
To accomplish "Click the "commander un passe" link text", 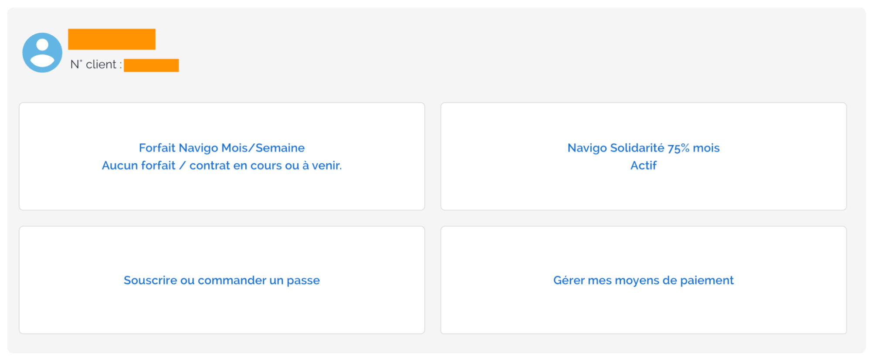I will click(x=258, y=280).
